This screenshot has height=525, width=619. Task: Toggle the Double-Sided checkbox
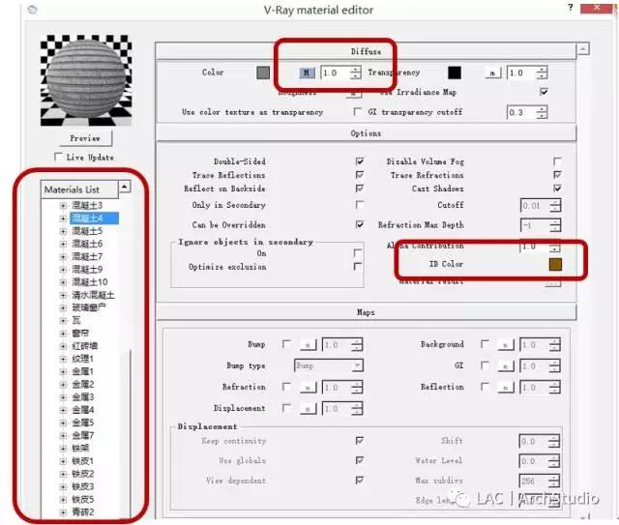(x=359, y=161)
